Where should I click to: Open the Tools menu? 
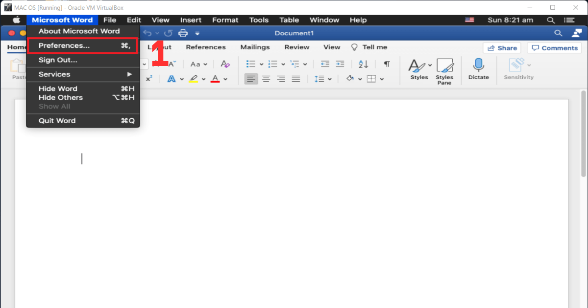(x=259, y=20)
